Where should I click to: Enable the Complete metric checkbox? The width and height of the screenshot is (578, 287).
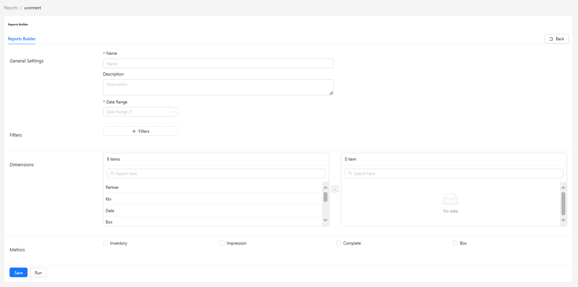pos(338,243)
